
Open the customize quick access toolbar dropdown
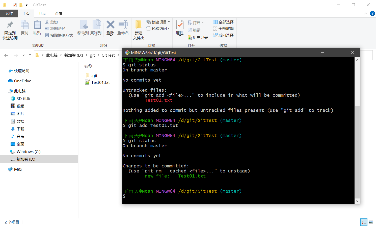pyautogui.click(x=26, y=5)
